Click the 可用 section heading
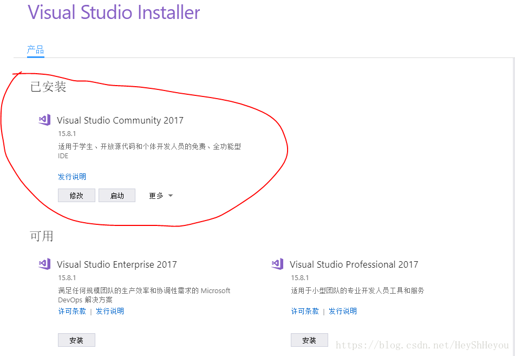Screen dimensions: 515x356 tap(42, 236)
